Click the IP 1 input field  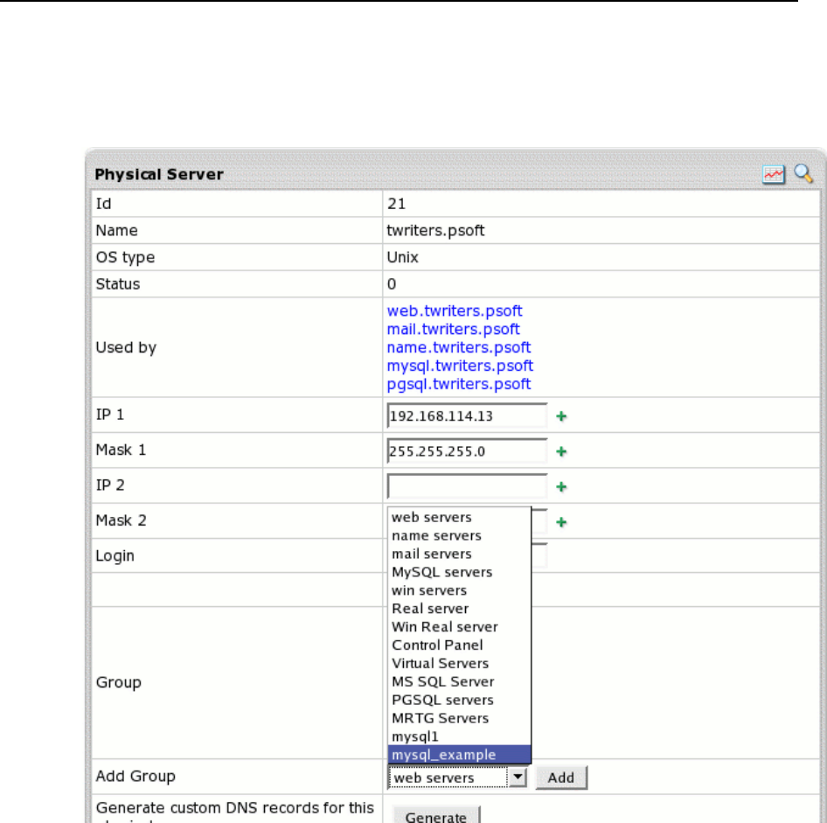click(467, 415)
